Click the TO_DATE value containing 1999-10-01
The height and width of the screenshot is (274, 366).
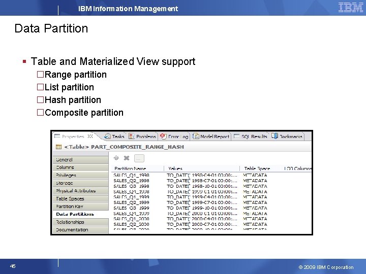(202, 208)
